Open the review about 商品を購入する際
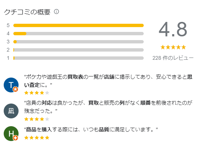The width and height of the screenshot is (202, 144). pyautogui.click(x=91, y=130)
